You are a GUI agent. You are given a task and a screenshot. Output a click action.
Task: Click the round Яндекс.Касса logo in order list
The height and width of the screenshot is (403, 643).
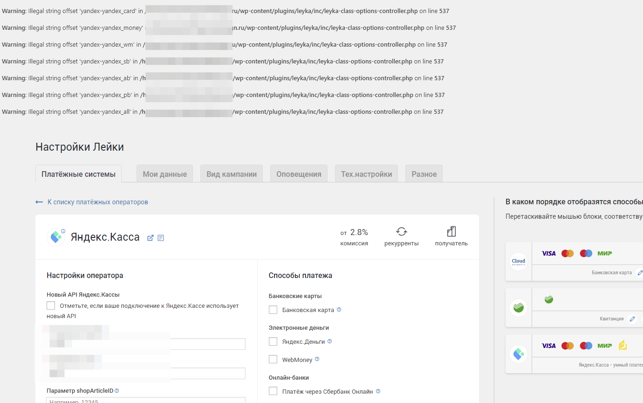[x=518, y=354]
